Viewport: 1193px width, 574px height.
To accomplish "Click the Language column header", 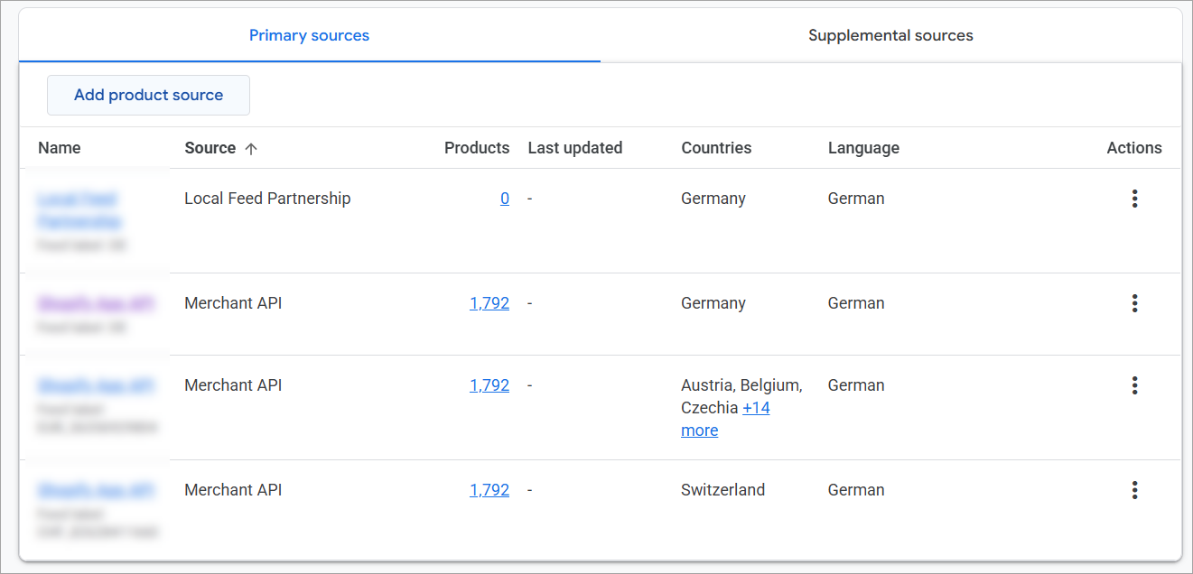I will [x=863, y=148].
